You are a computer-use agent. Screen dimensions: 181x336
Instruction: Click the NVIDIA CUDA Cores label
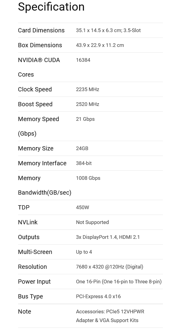point(39,67)
